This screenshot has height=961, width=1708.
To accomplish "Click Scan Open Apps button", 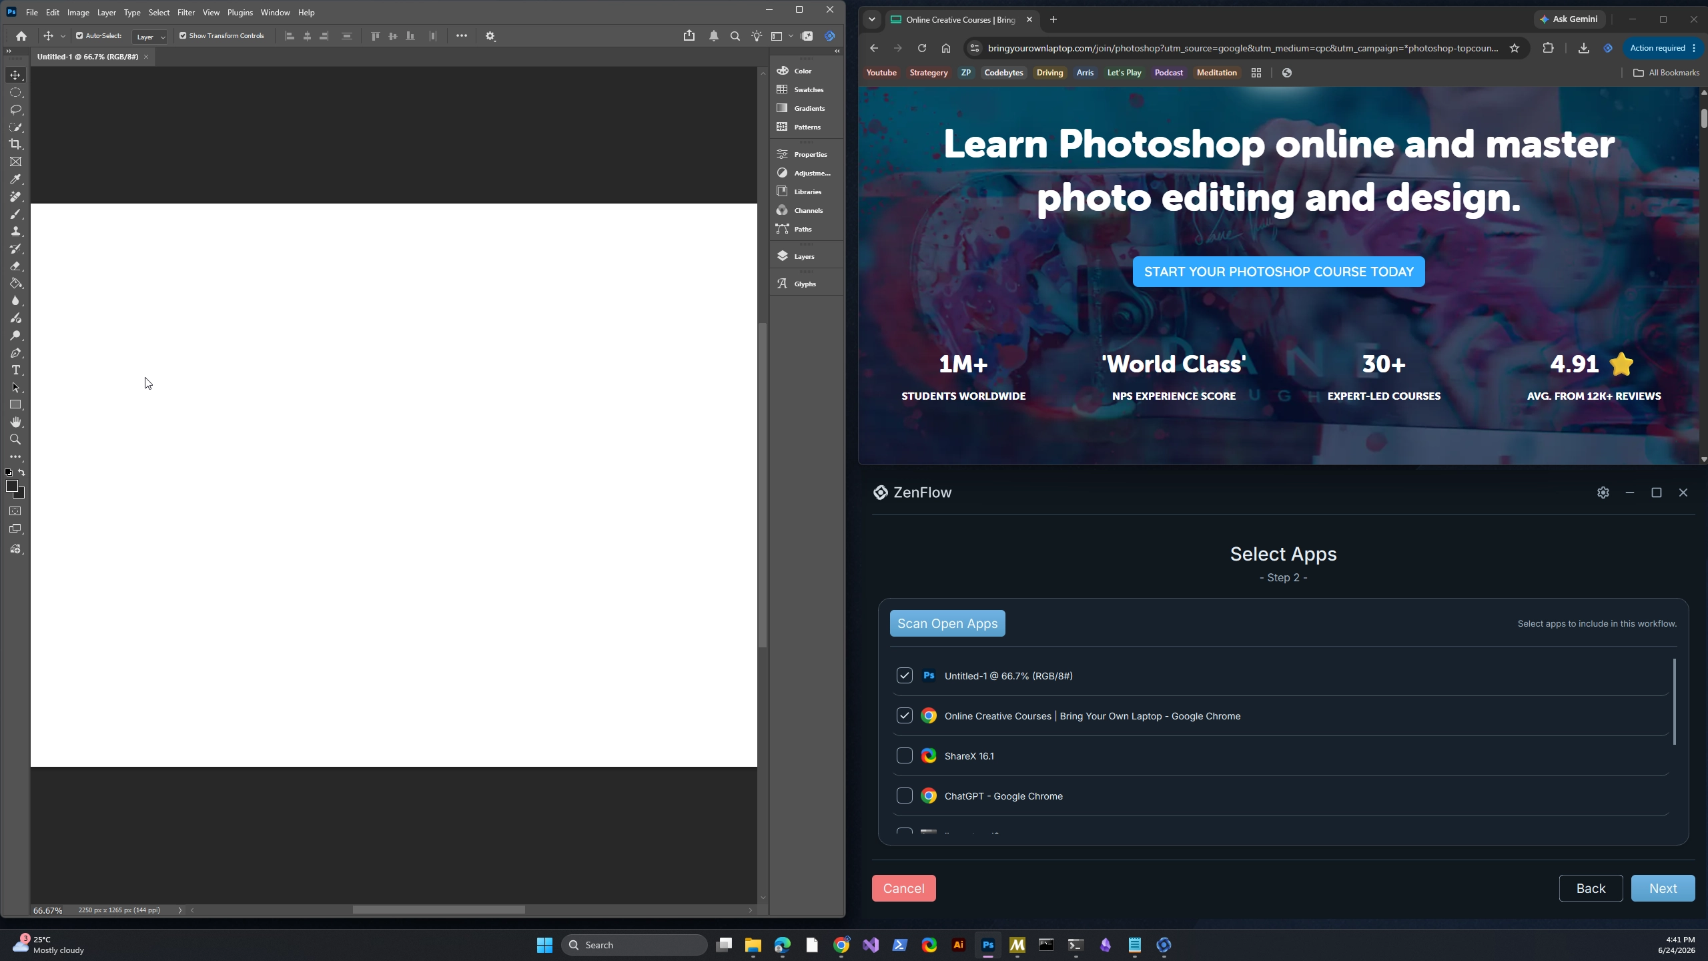I will pyautogui.click(x=947, y=623).
